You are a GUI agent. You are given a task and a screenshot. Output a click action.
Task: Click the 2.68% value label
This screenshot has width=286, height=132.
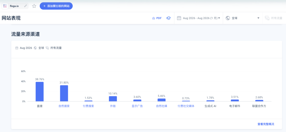point(259,97)
